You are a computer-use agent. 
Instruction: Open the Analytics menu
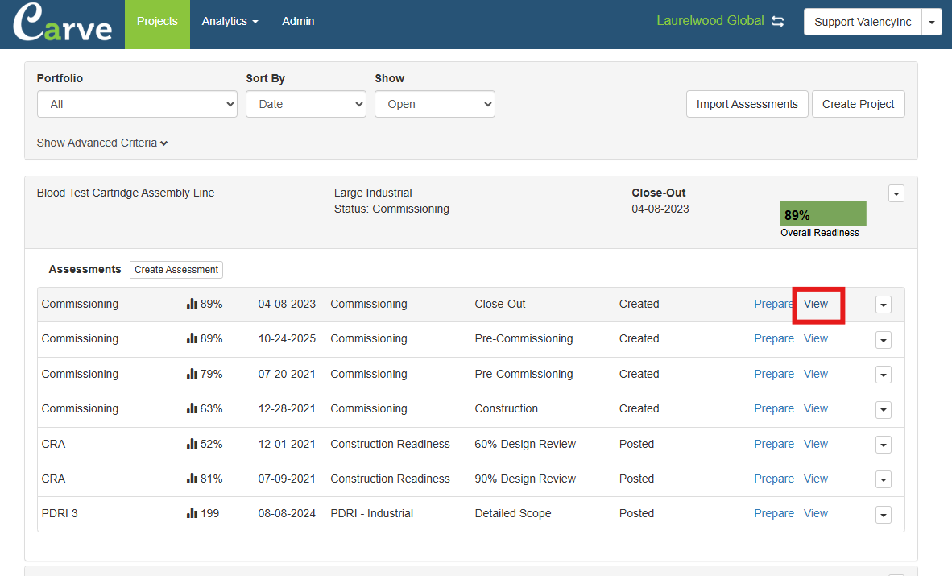[230, 22]
